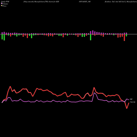Viewport: 137px width, 137px height.
Task: Click the Volume legend color swatch
Action: (x=2, y=3)
